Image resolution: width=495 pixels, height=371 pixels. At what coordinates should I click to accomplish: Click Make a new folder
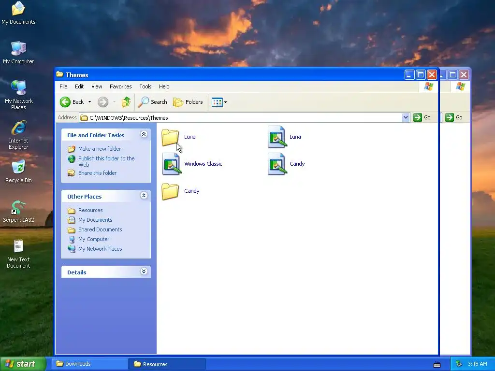tap(94, 149)
